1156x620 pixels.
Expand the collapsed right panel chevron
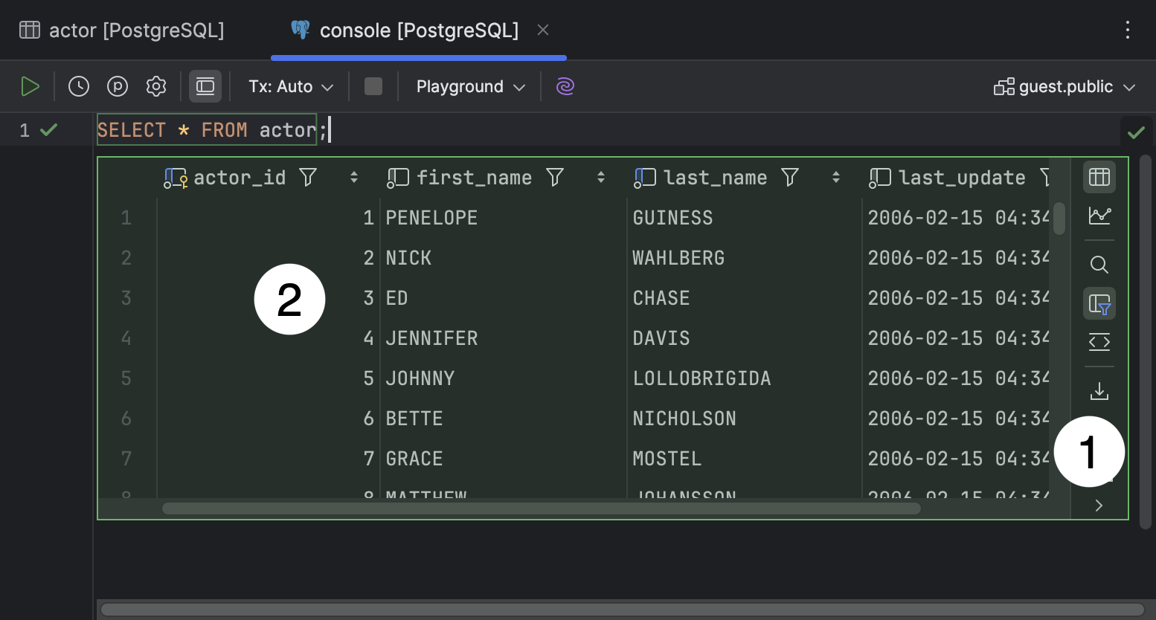1099,505
